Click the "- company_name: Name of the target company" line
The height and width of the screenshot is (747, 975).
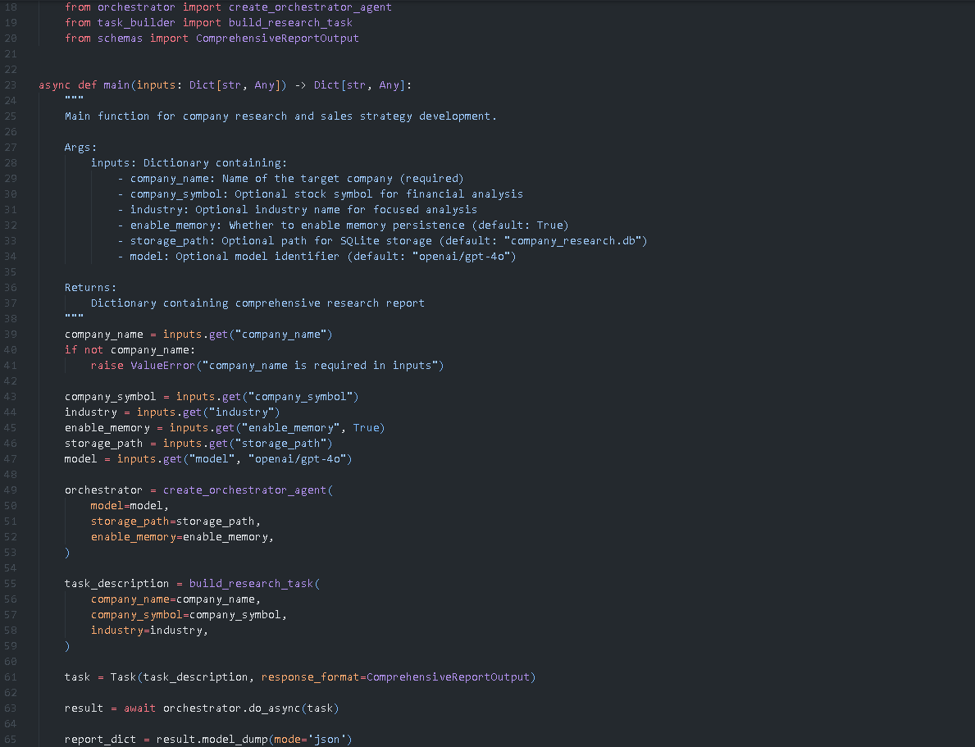(290, 179)
